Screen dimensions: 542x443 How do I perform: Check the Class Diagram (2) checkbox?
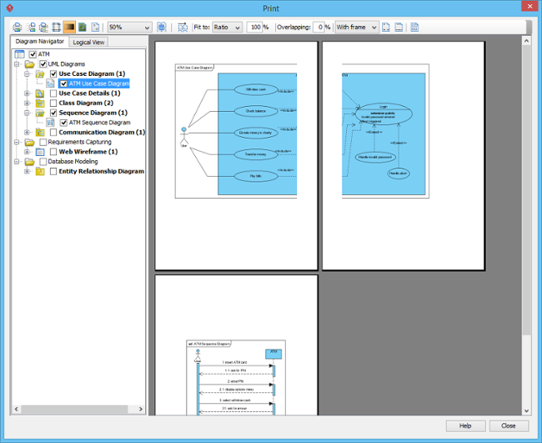tap(53, 103)
